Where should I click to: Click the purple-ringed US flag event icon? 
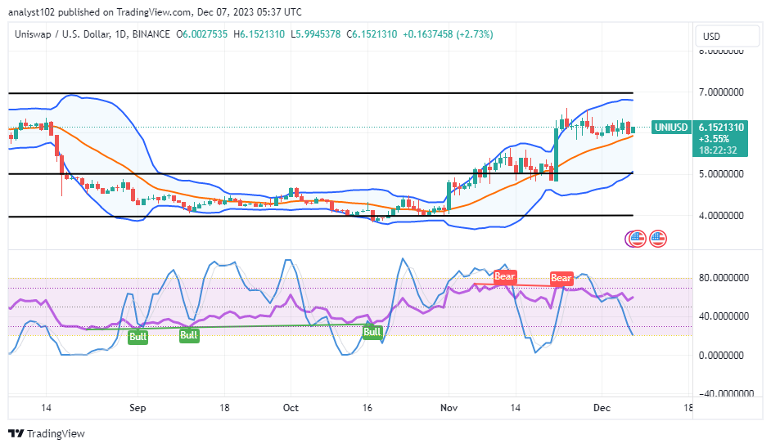click(635, 239)
